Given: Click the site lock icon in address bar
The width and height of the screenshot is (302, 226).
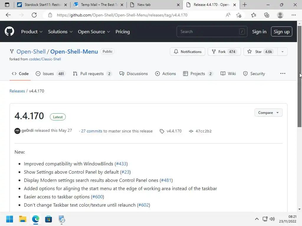Looking at the screenshot, I should (x=50, y=15).
